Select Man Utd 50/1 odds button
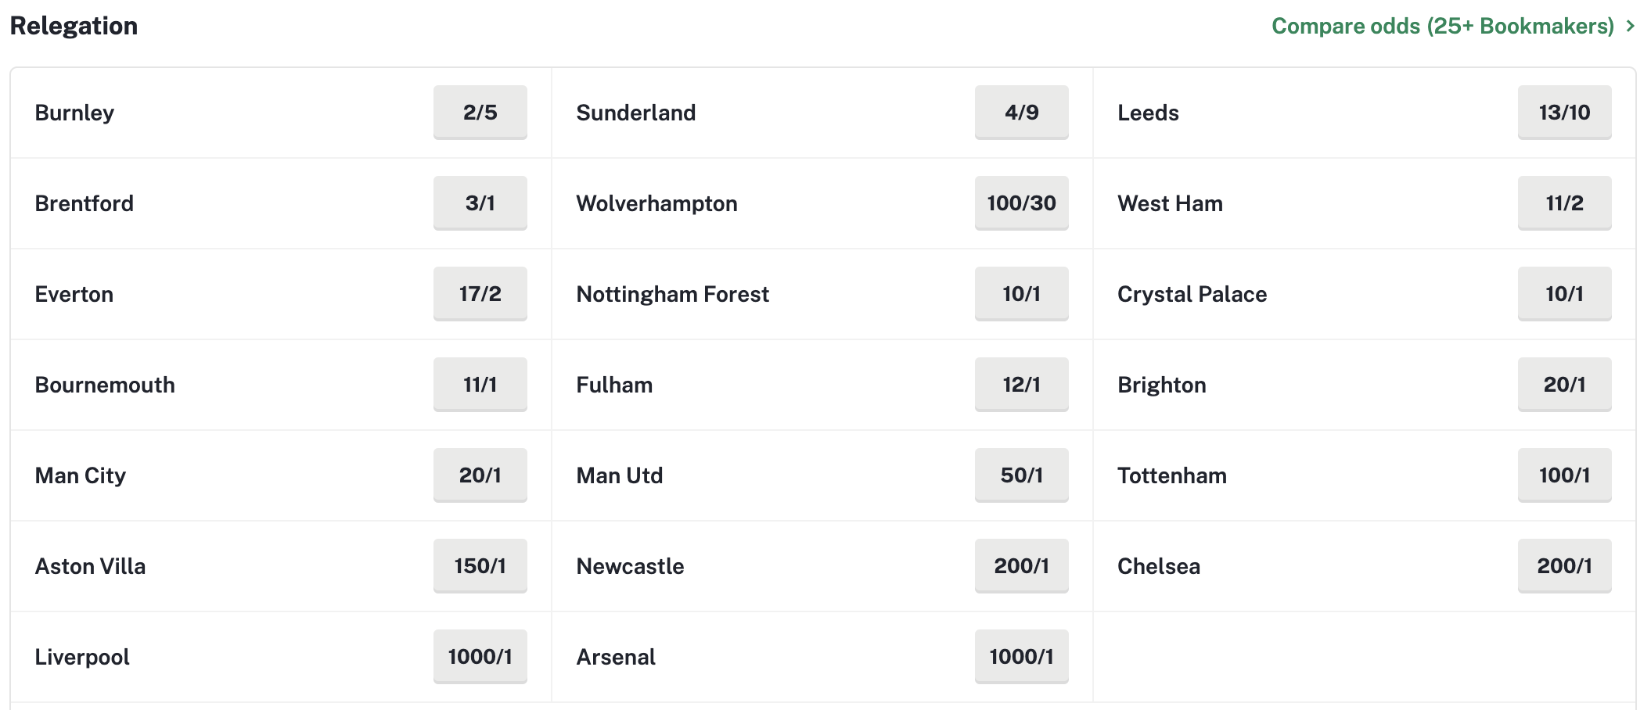This screenshot has width=1651, height=710. (x=1021, y=475)
